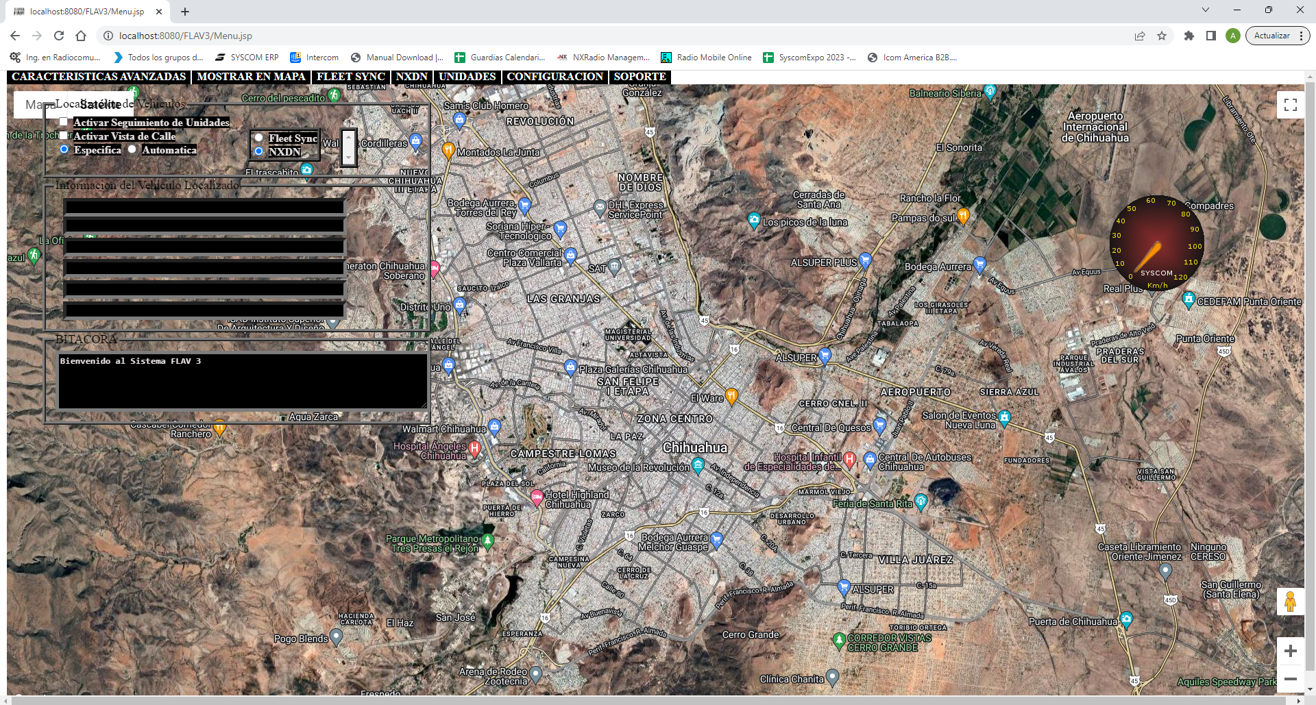Click the Hospital Ángeles Chihuahua marker

[x=474, y=449]
